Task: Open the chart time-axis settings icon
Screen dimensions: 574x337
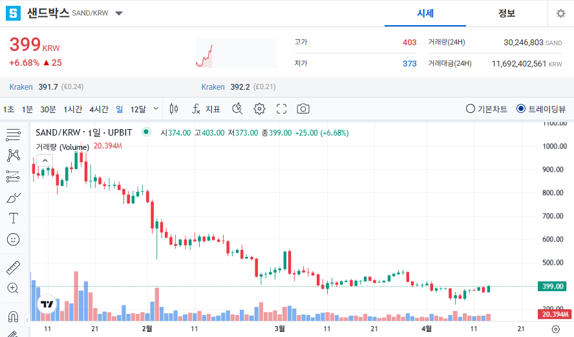Action: click(x=555, y=329)
